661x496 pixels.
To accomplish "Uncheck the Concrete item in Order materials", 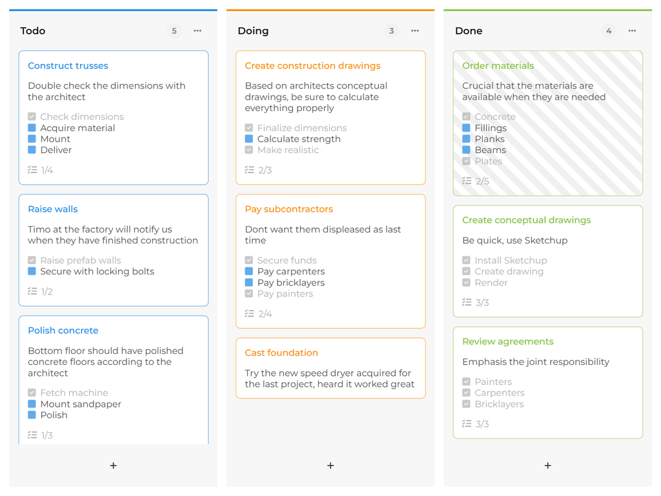I will pyautogui.click(x=466, y=117).
